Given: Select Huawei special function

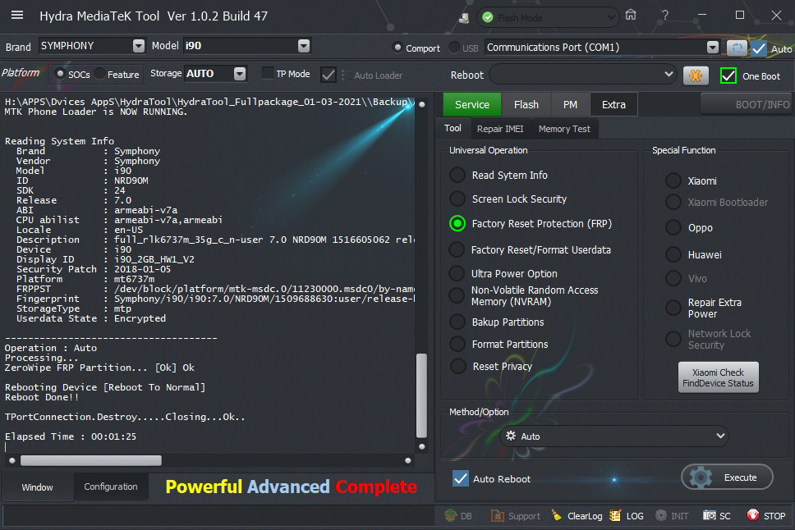Looking at the screenshot, I should 673,254.
